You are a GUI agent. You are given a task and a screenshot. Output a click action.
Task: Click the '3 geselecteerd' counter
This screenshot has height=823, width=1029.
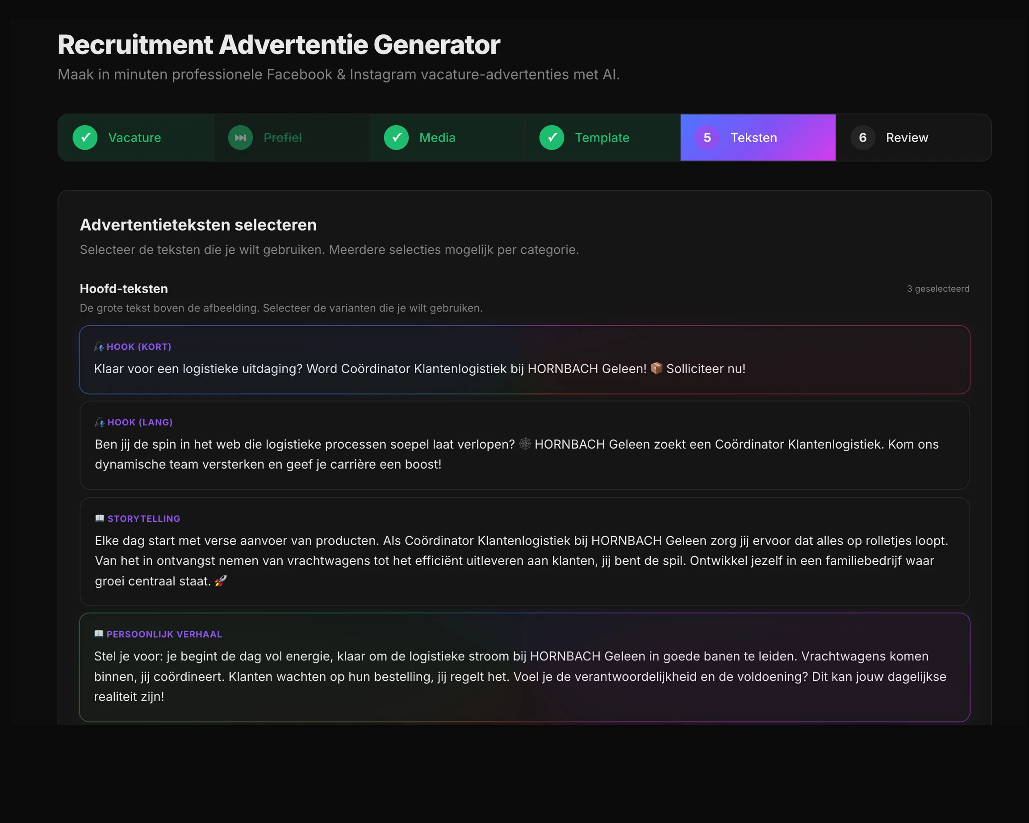938,289
